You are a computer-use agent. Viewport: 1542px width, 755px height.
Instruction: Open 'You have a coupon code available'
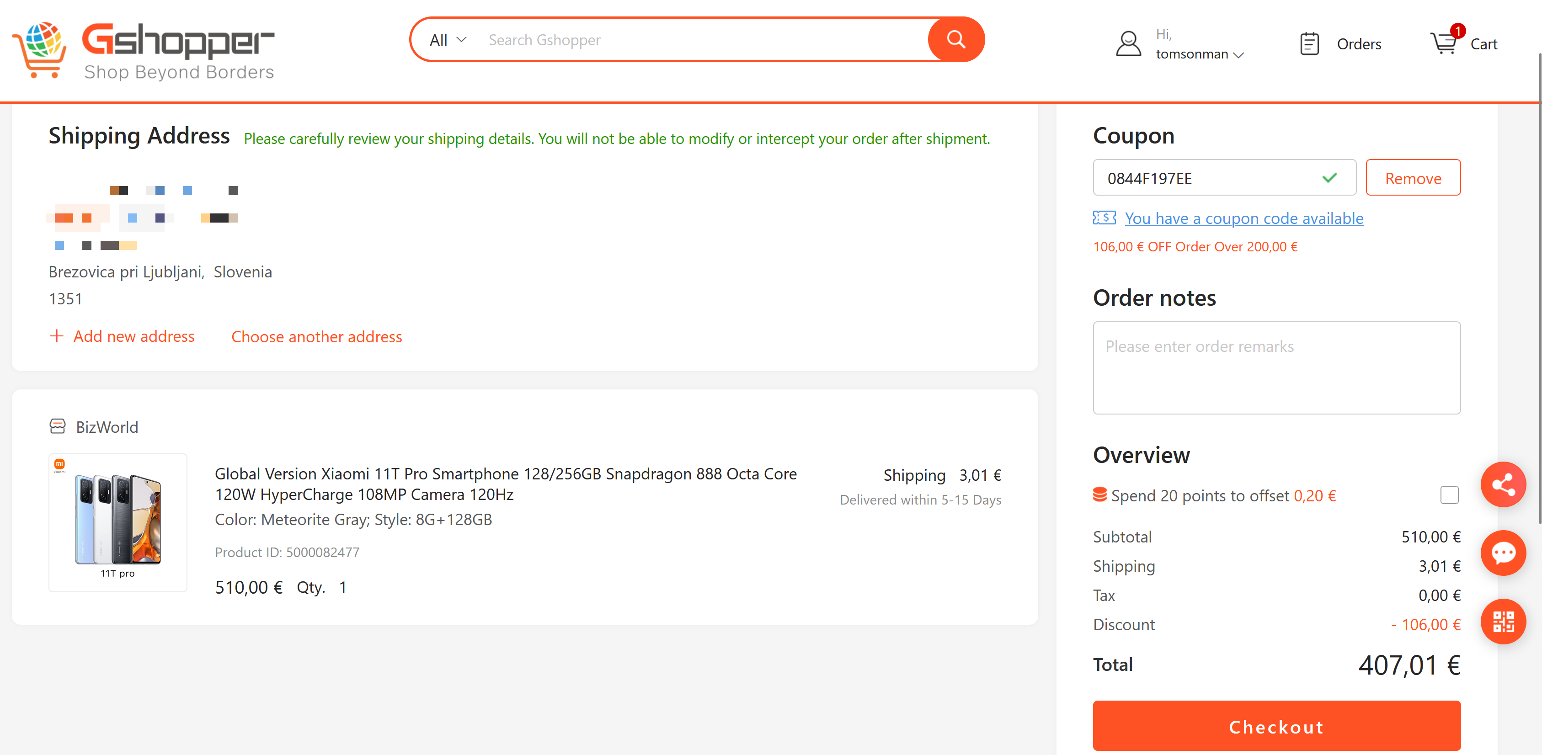(x=1244, y=218)
